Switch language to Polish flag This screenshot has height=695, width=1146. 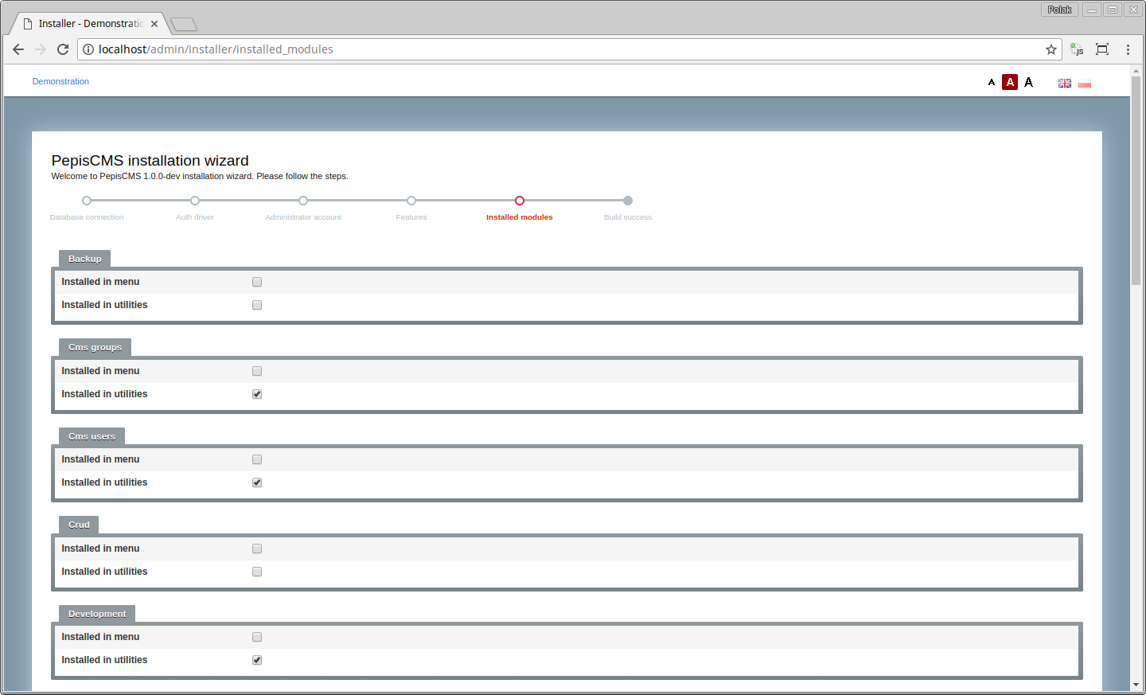[x=1085, y=83]
